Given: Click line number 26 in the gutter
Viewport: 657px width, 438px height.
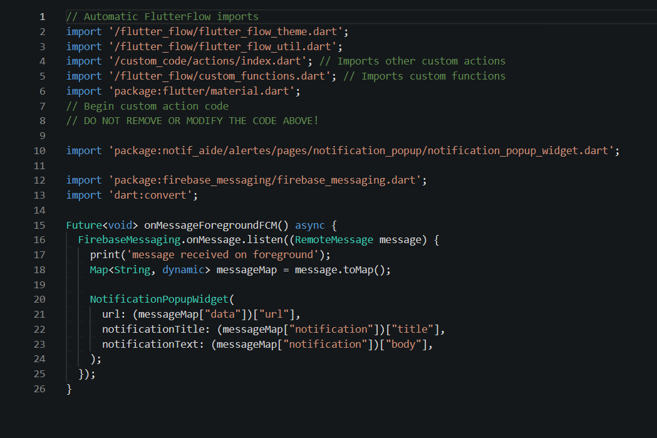Looking at the screenshot, I should click(39, 389).
